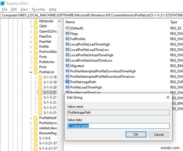Select the S-1-5-20 folder icon
183x151 pixels.
(40, 87)
